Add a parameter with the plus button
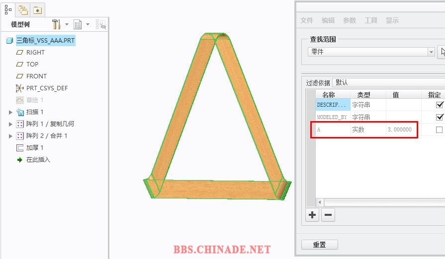This screenshot has width=445, height=259. click(312, 215)
